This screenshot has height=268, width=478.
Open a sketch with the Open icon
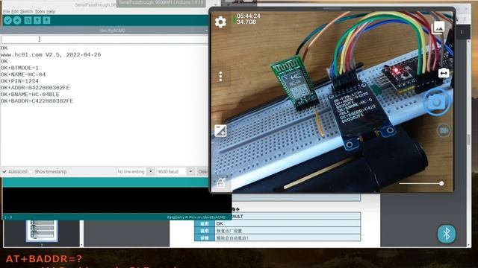[x=37, y=20]
